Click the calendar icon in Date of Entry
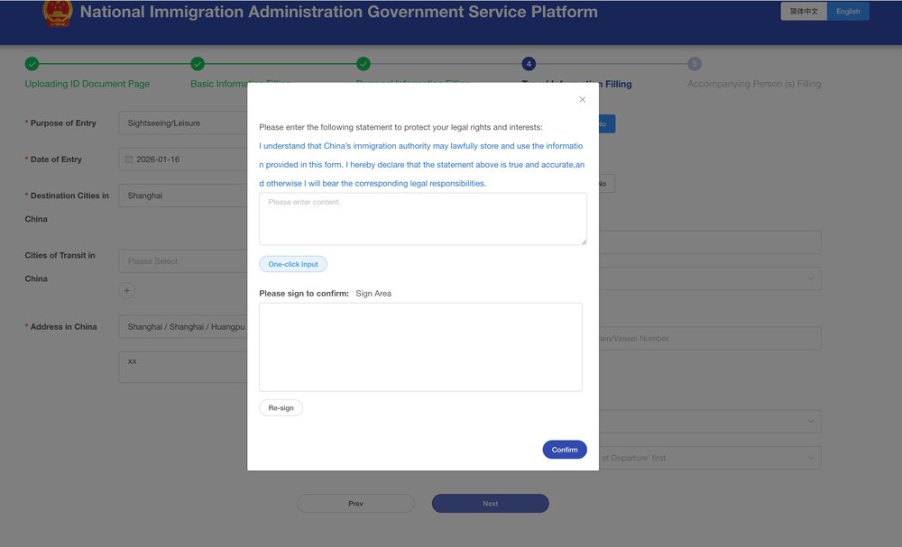 click(x=129, y=160)
